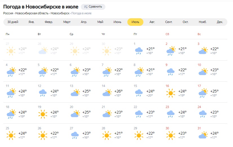Click the partly cloudy icon for July 14

[106, 93]
